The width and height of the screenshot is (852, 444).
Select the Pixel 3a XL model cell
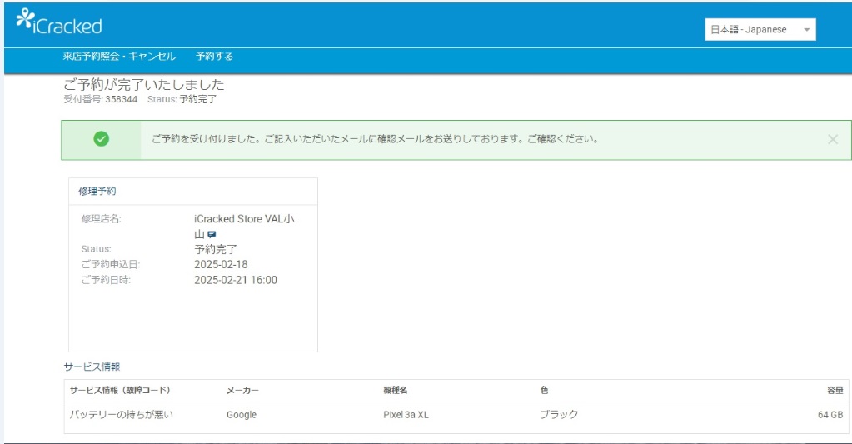(x=406, y=415)
